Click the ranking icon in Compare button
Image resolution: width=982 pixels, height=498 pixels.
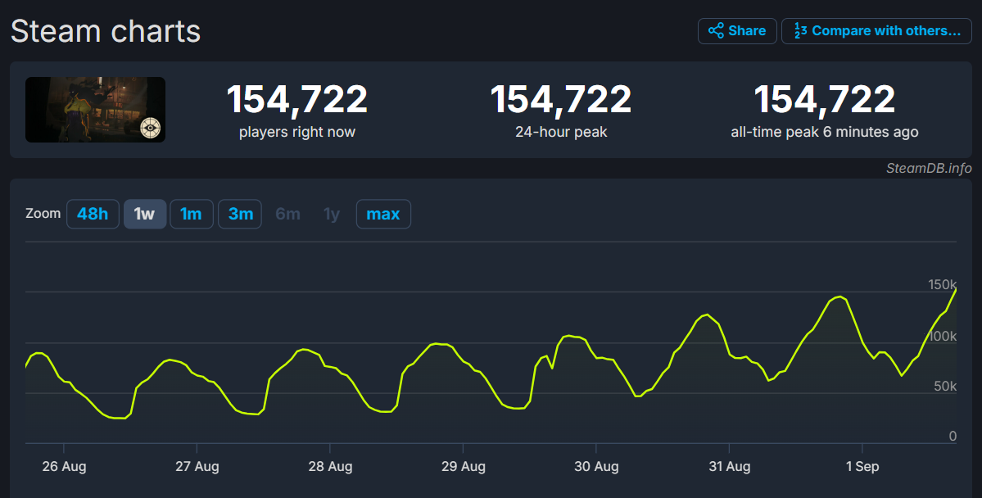pyautogui.click(x=800, y=30)
